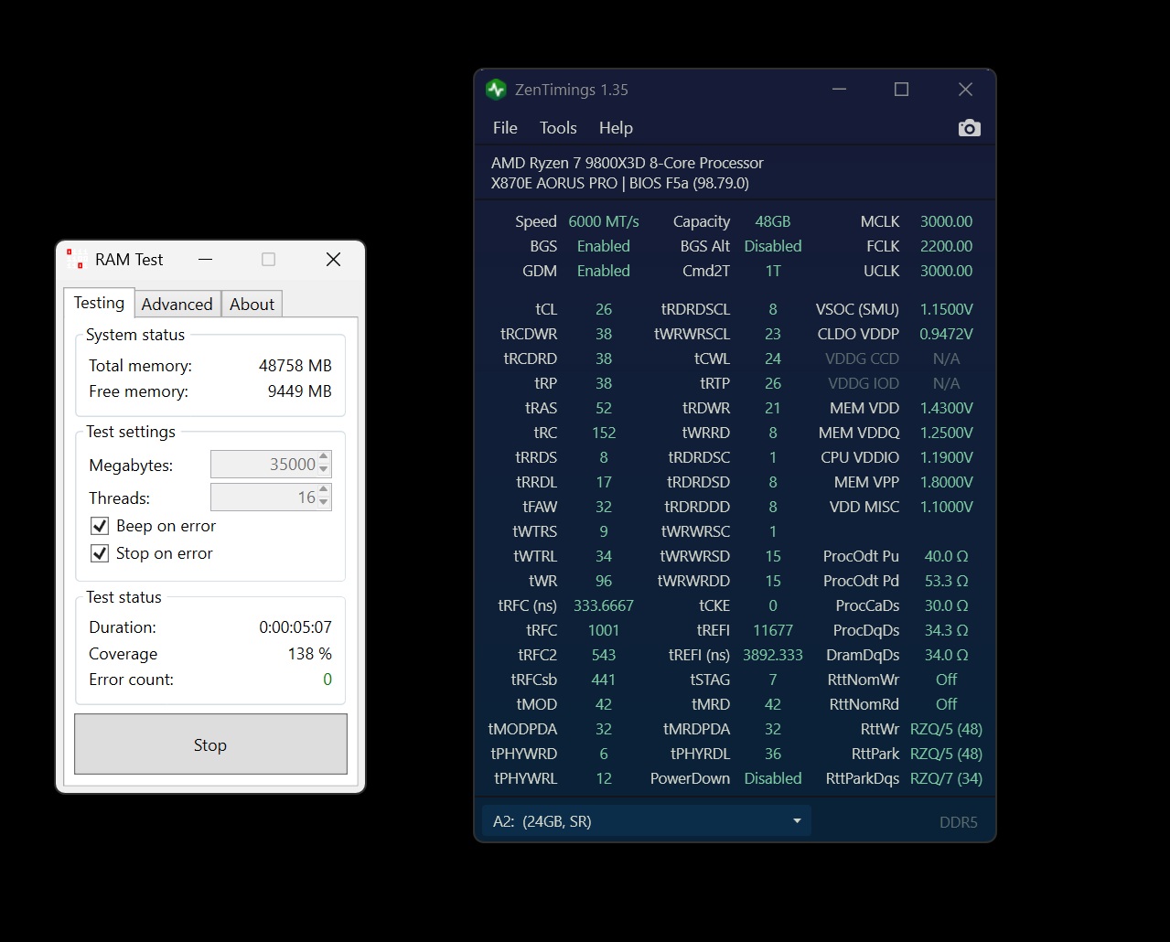The height and width of the screenshot is (942, 1170).
Task: Switch to the Advanced tab in RAM Test
Action: [177, 305]
